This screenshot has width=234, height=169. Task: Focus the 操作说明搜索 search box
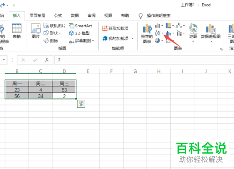(159, 15)
